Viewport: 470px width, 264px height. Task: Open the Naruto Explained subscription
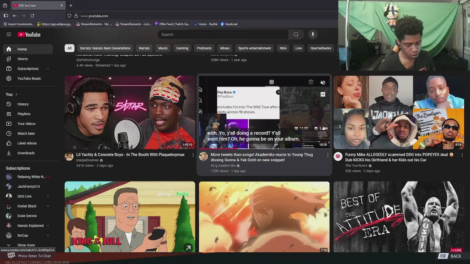tap(28, 225)
